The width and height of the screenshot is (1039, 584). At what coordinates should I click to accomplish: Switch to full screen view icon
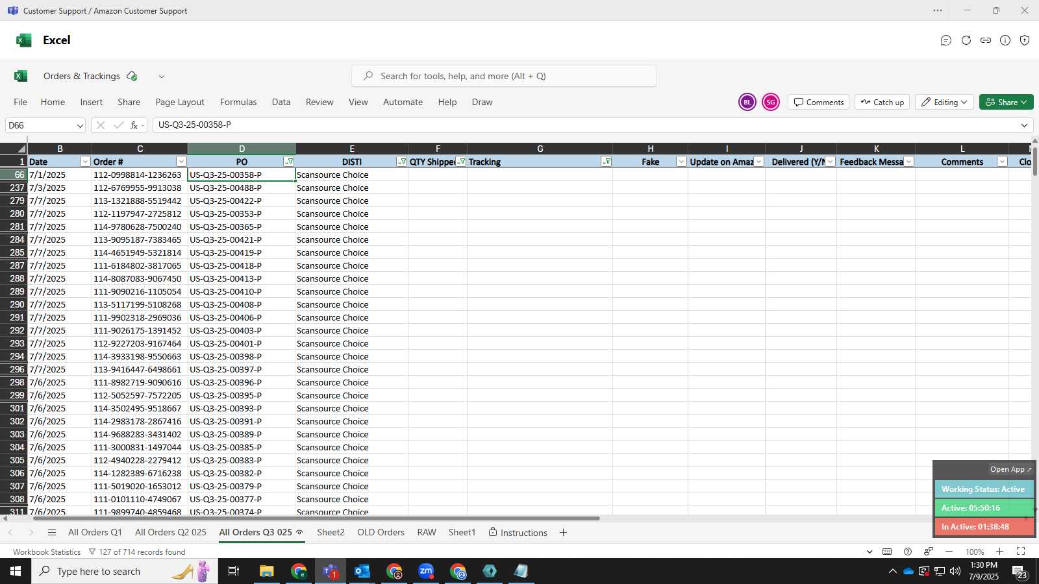coord(1021,552)
